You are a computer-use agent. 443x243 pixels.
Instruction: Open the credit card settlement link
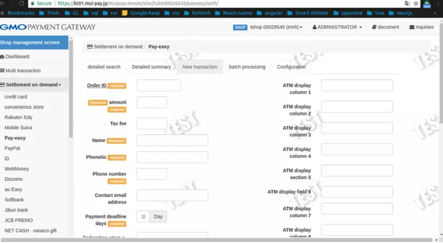click(16, 97)
